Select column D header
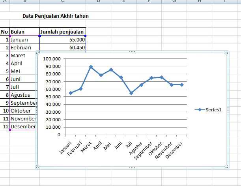 coord(98,2)
